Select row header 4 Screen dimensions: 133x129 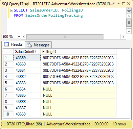(8, 77)
